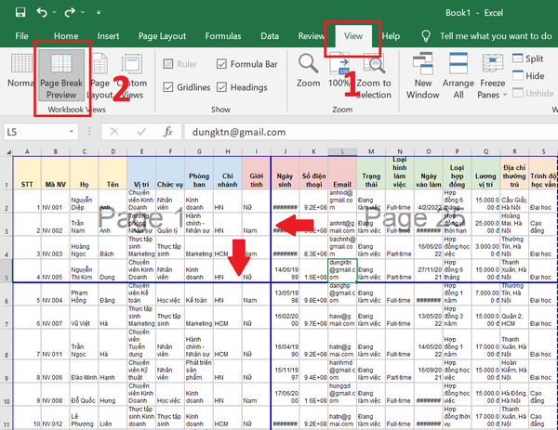Open the Zoom dialog magnifier
The height and width of the screenshot is (430, 558).
tap(308, 71)
